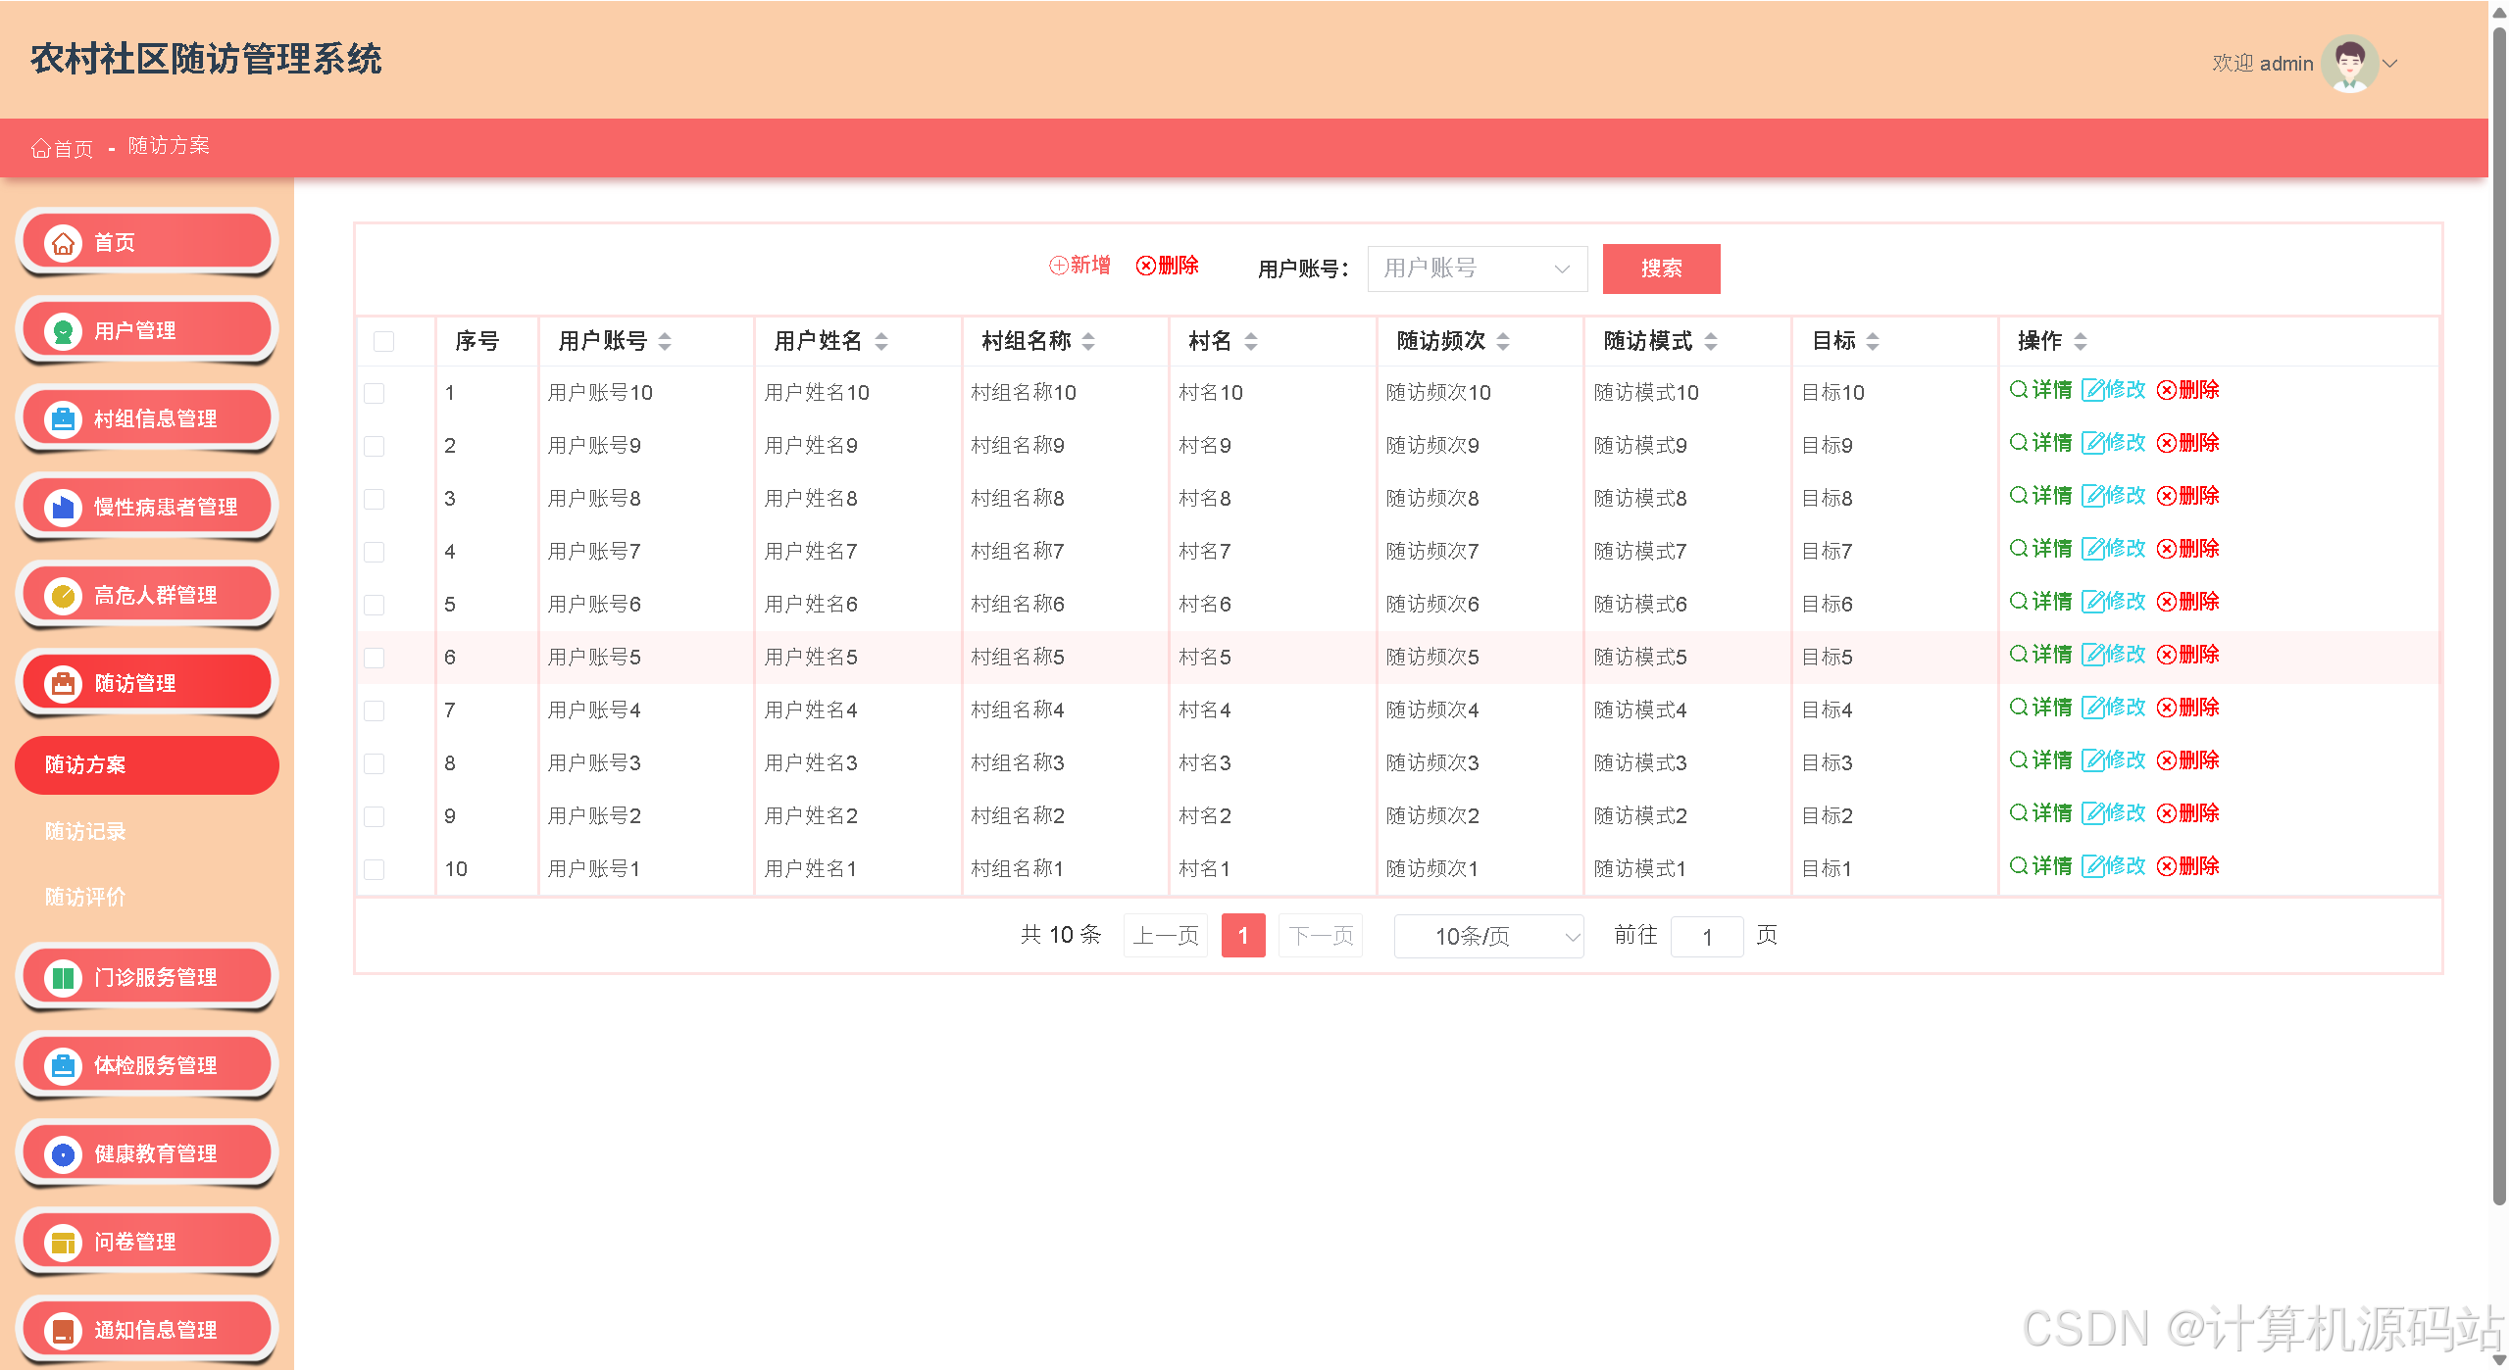Check the row for 用户账号8
The width and height of the screenshot is (2509, 1370).
coord(374,499)
